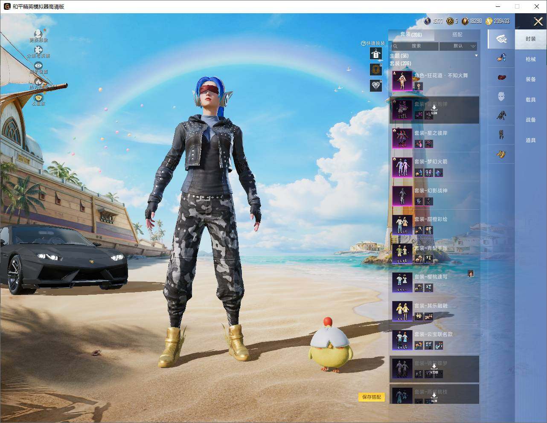Image resolution: width=547 pixels, height=423 pixels.
Task: Open the 枪械 side menu
Action: [x=531, y=59]
